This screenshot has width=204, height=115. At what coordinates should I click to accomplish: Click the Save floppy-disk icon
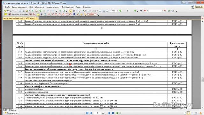pyautogui.click(x=20, y=11)
